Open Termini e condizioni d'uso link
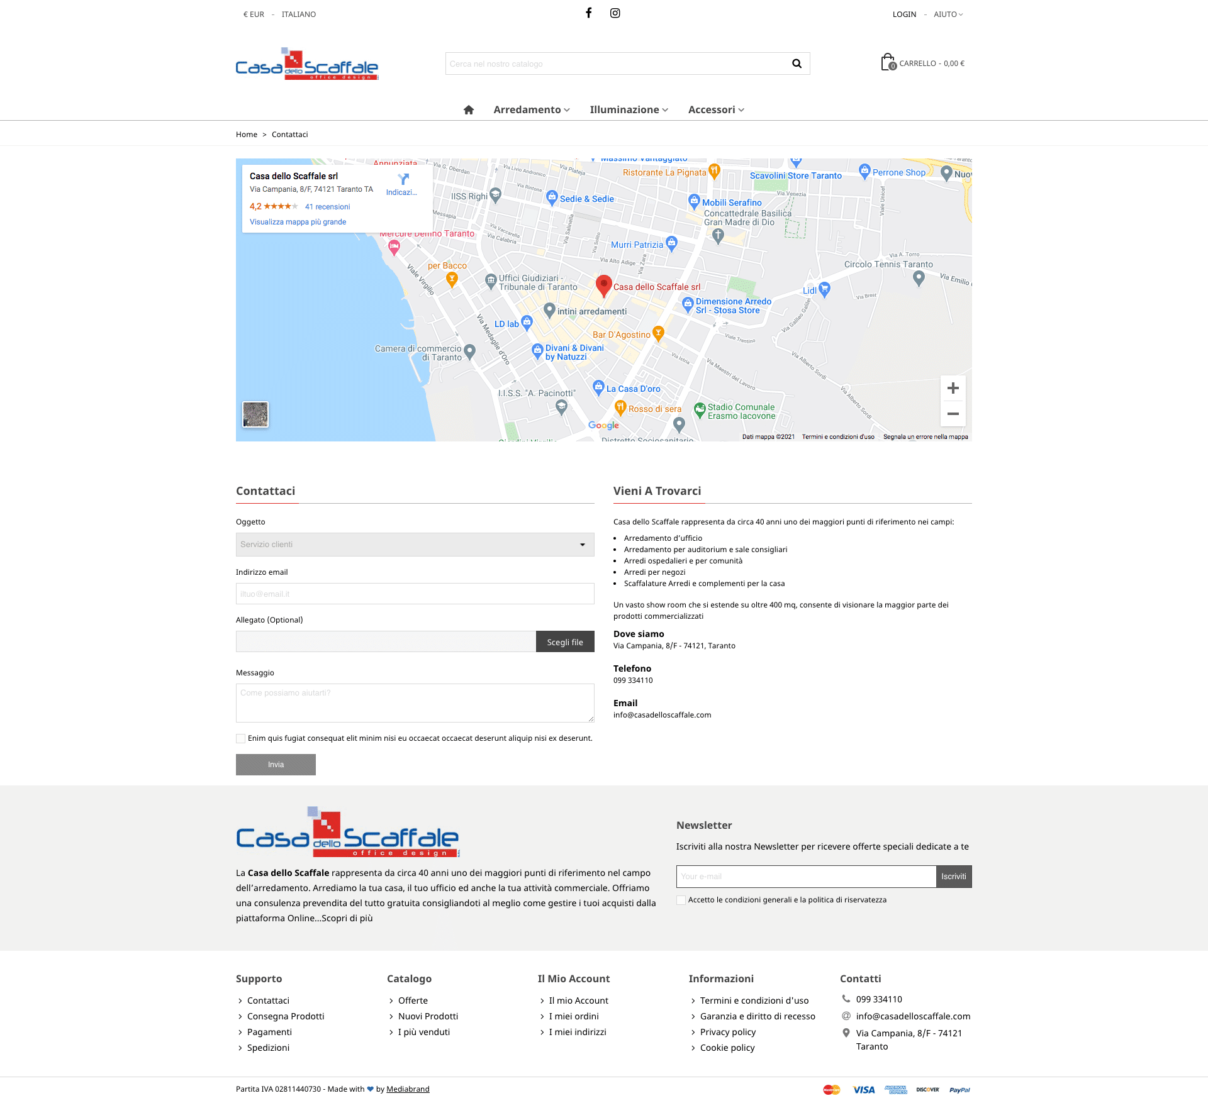Screen dimensions: 1208x1103 click(x=754, y=1000)
